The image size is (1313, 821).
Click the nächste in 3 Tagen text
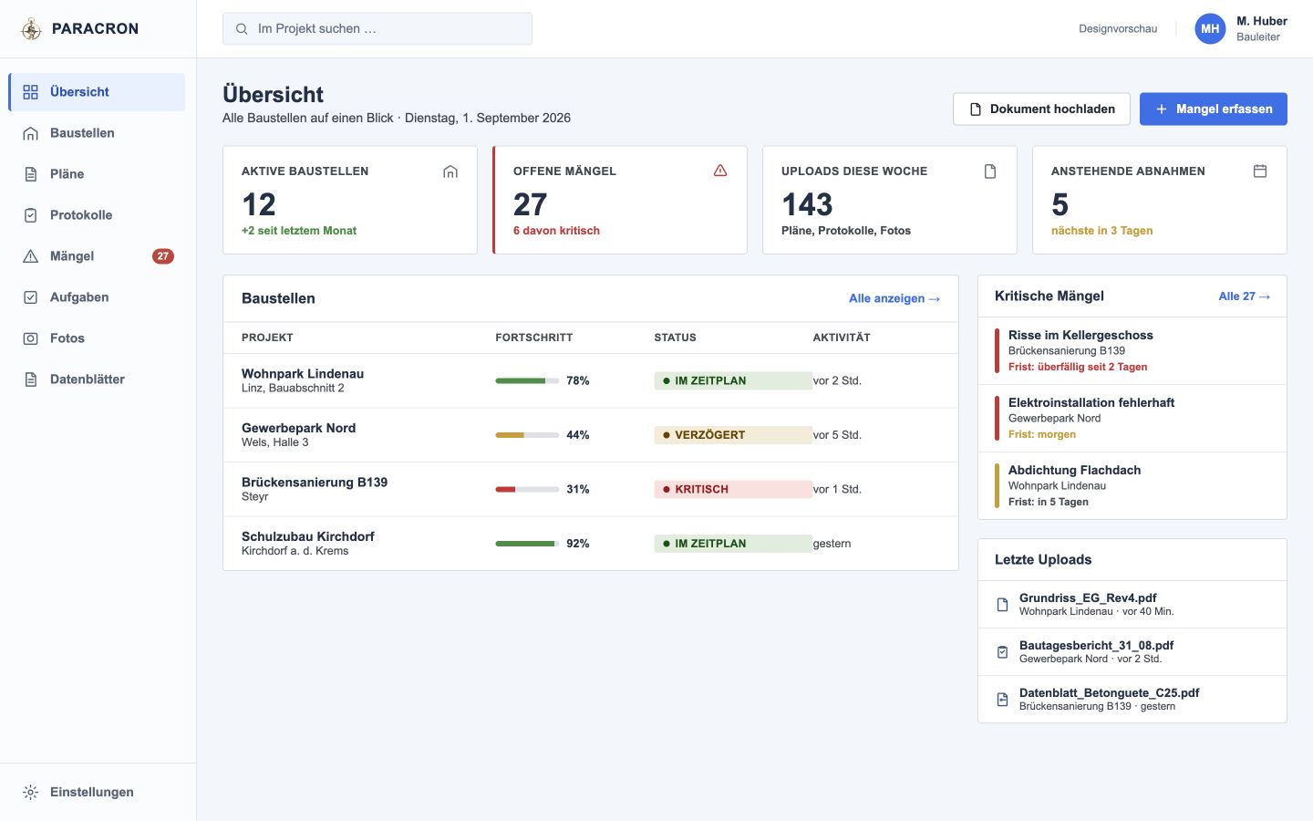[x=1101, y=231]
